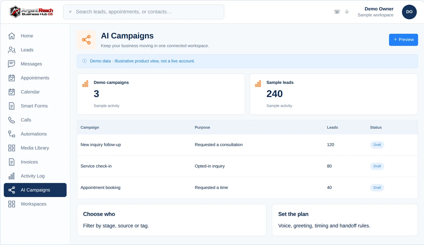This screenshot has height=245, width=424.
Task: Open the Messages menu item
Action: tap(35, 64)
